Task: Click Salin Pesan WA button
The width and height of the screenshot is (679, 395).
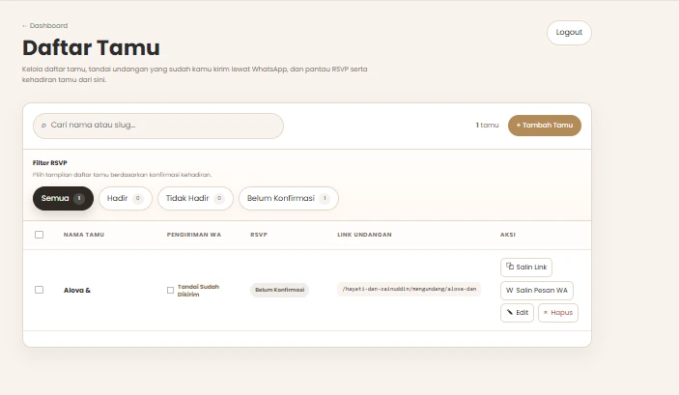Action: [x=536, y=290]
